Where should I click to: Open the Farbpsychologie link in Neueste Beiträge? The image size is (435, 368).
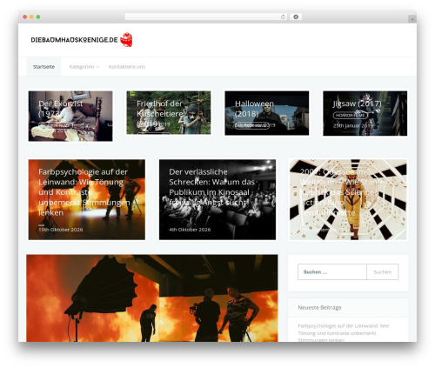(x=343, y=332)
